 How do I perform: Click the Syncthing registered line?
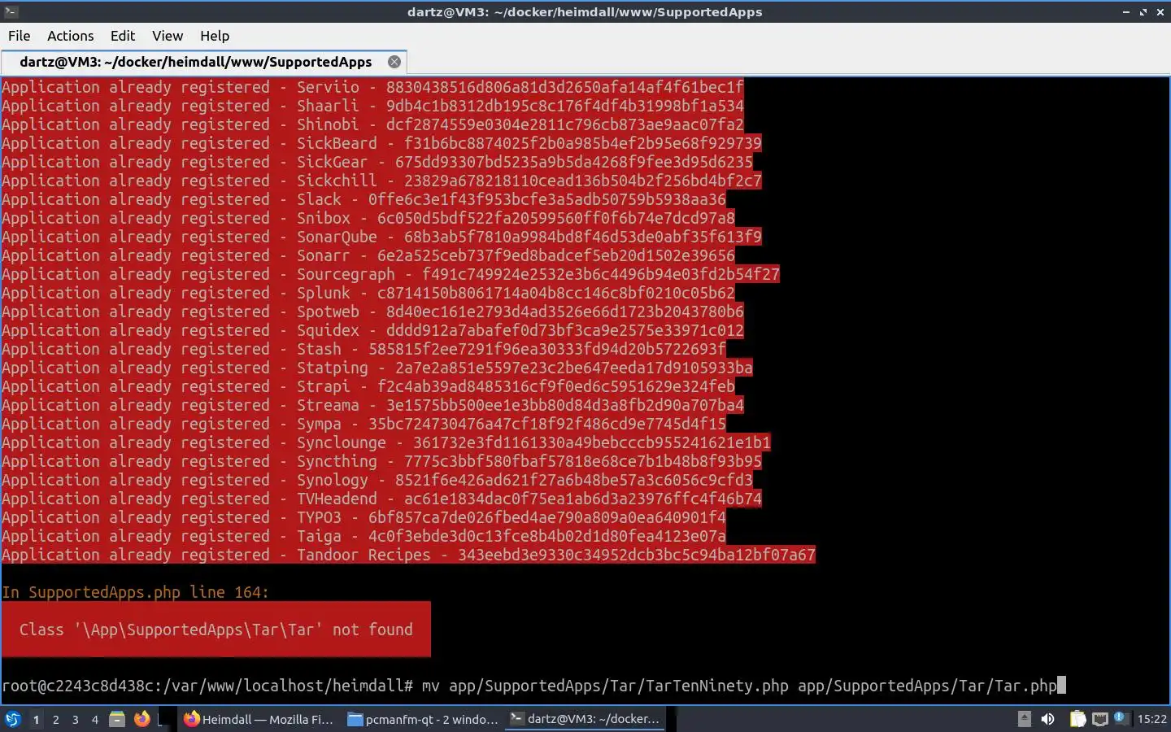point(381,461)
